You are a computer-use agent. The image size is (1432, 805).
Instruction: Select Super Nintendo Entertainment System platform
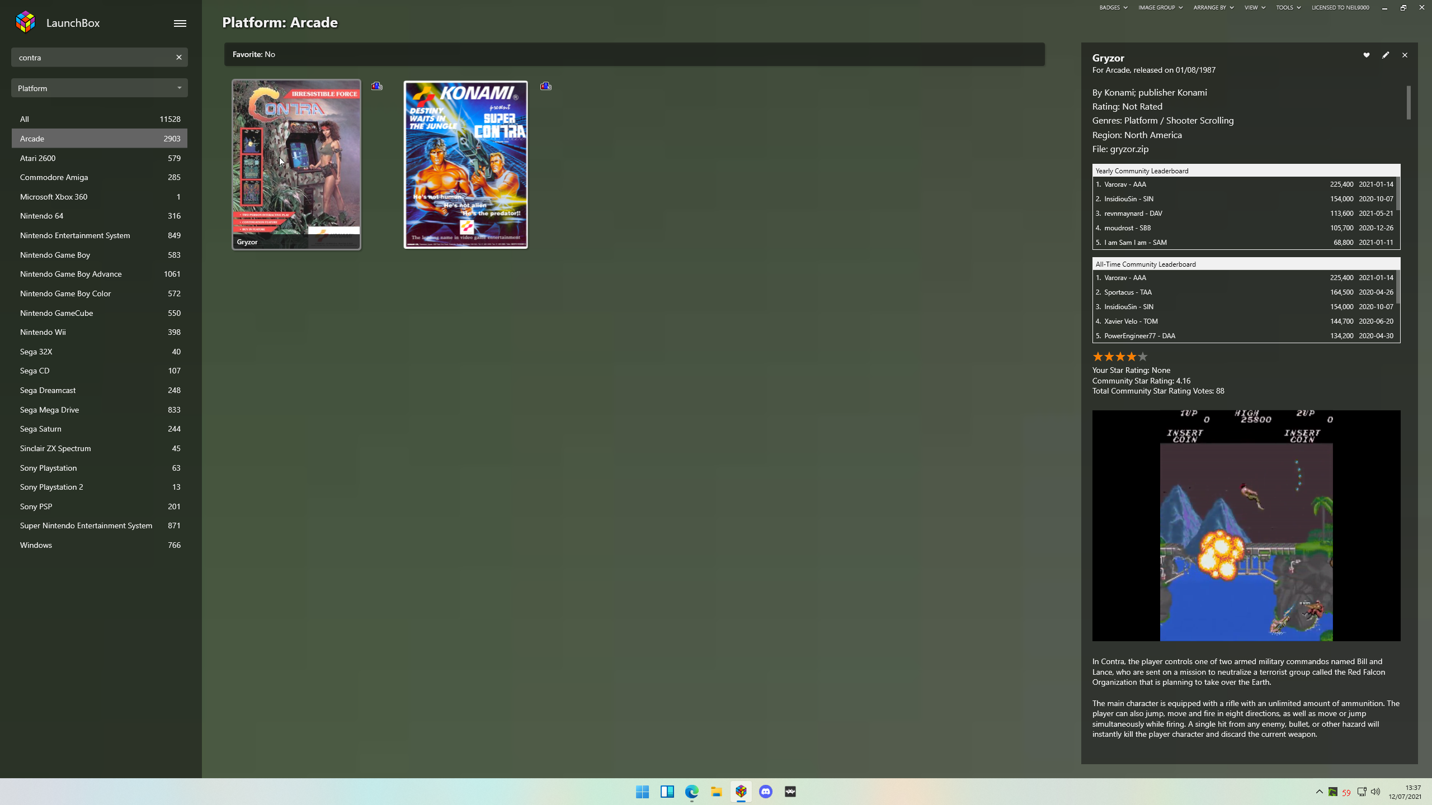click(100, 525)
